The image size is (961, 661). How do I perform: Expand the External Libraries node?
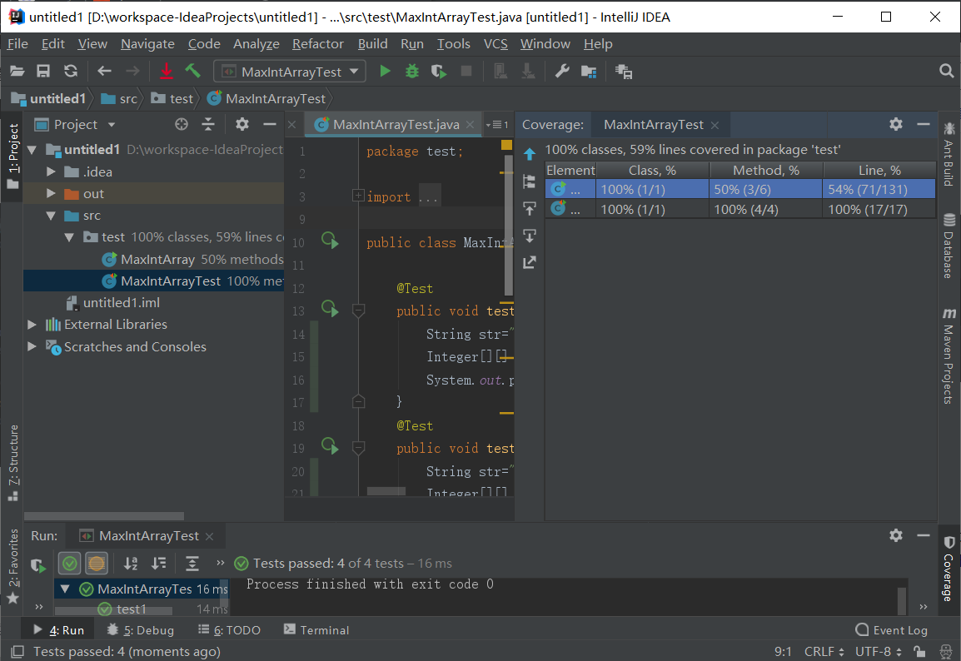point(32,325)
